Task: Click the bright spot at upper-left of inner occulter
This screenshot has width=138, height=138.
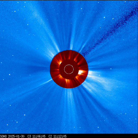Action: click(60, 62)
